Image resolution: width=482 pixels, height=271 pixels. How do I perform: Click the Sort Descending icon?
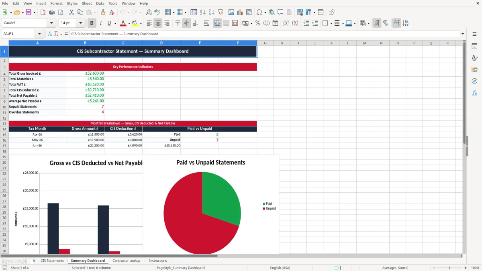(x=212, y=12)
